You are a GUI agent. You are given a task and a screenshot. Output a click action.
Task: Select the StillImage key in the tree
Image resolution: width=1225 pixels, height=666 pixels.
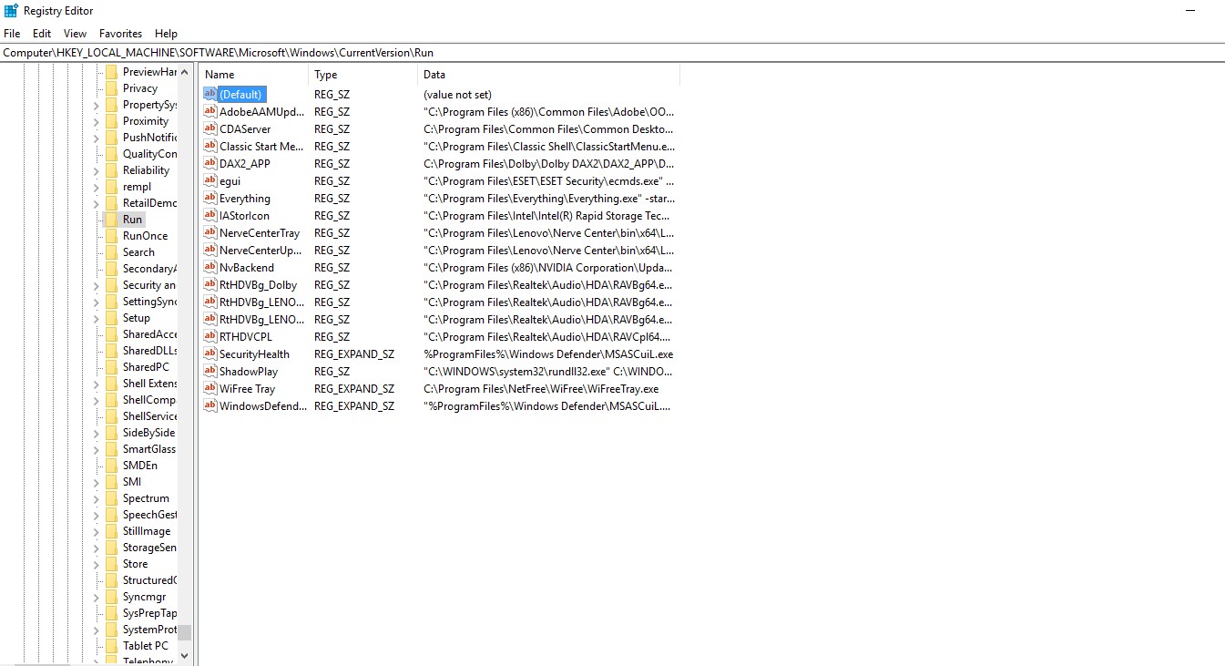click(147, 531)
